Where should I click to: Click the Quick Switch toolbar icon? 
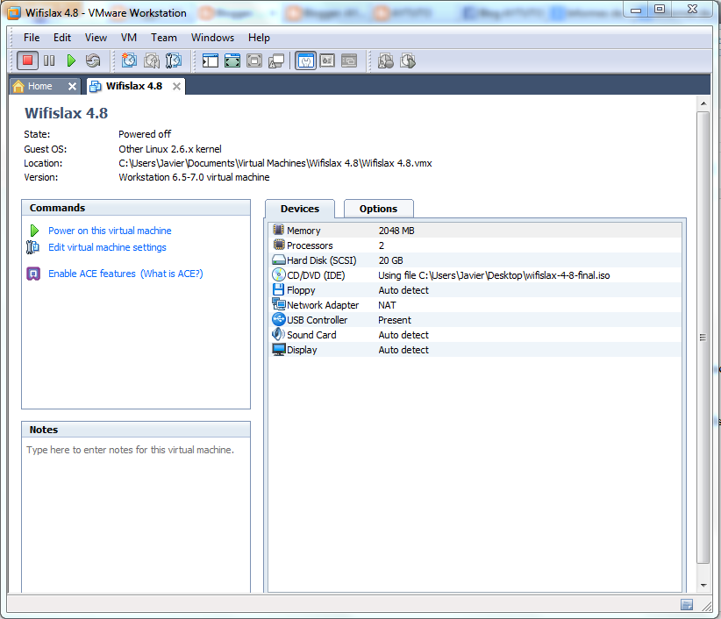click(x=254, y=60)
